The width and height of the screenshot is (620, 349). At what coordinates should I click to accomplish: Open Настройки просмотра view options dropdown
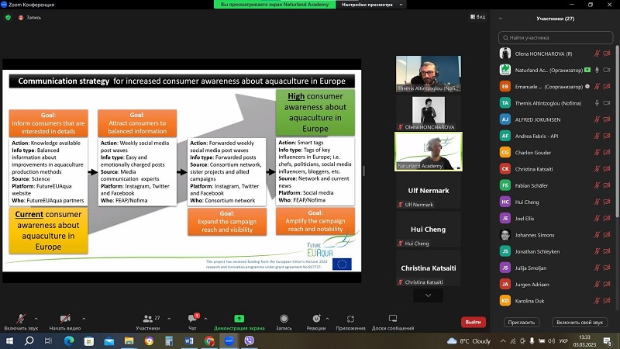point(372,5)
